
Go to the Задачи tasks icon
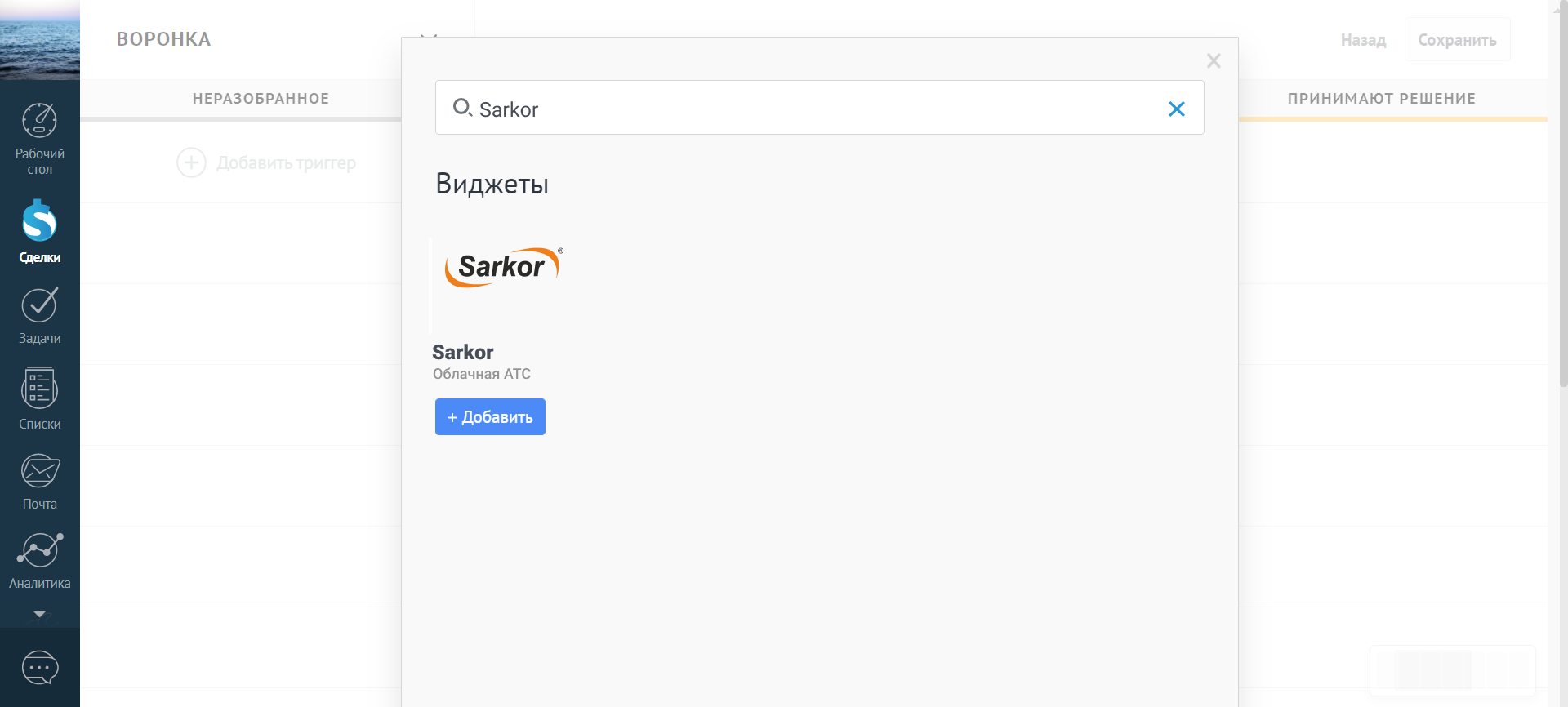(39, 316)
